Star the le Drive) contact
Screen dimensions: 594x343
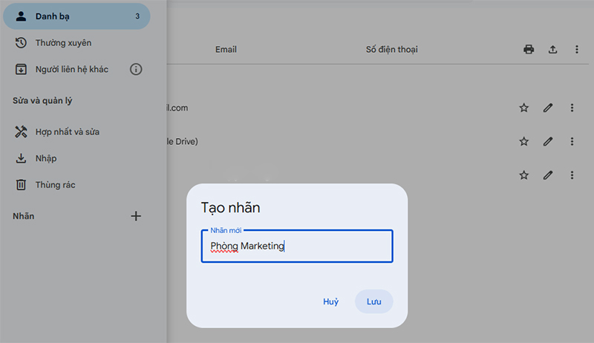(x=524, y=142)
